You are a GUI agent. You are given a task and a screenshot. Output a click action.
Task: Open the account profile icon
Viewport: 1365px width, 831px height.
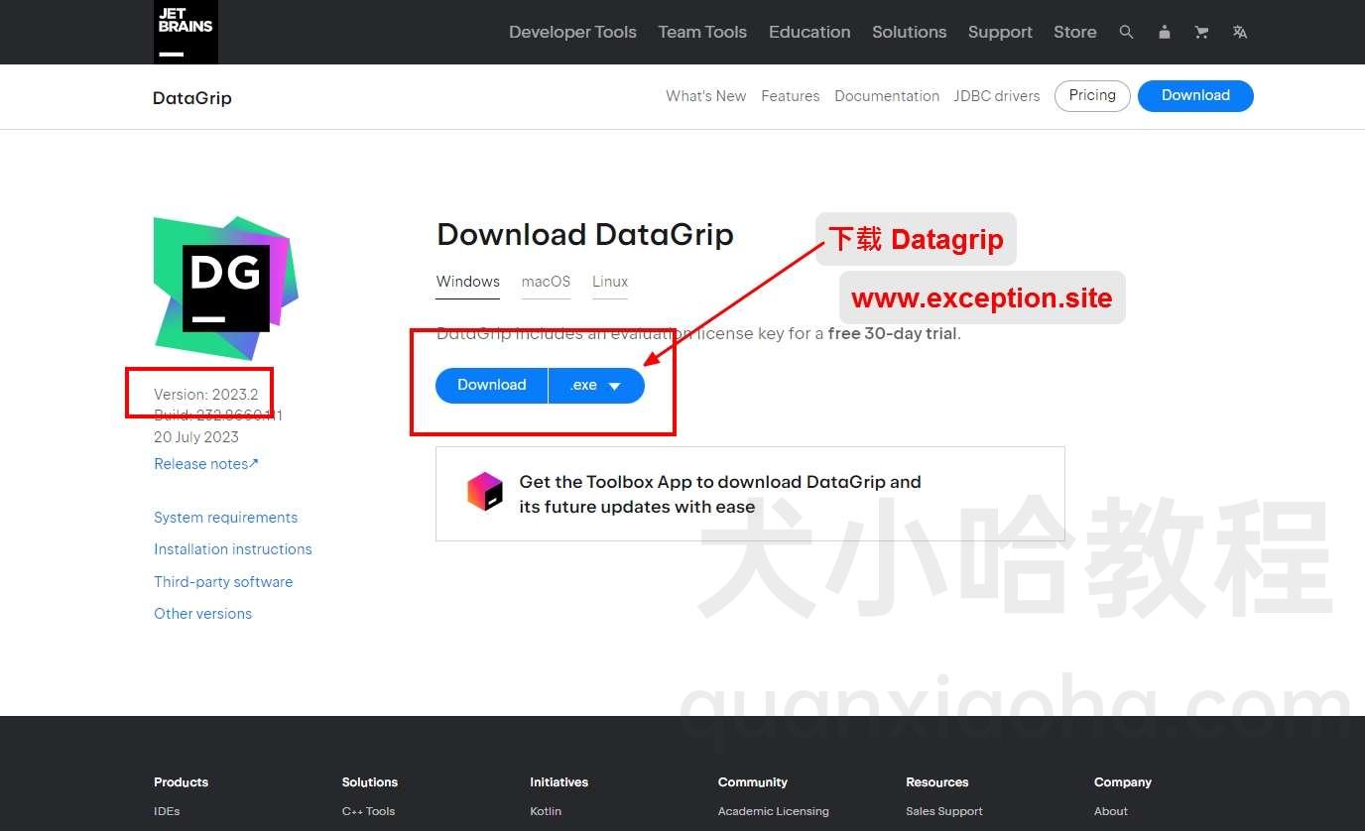click(1165, 32)
